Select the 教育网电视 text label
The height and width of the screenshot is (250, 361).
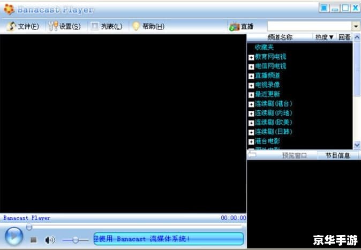(x=270, y=57)
